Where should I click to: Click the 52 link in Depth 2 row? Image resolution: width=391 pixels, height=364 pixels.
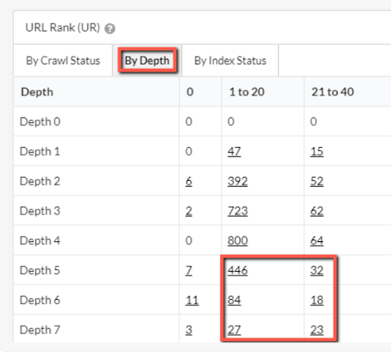point(317,181)
